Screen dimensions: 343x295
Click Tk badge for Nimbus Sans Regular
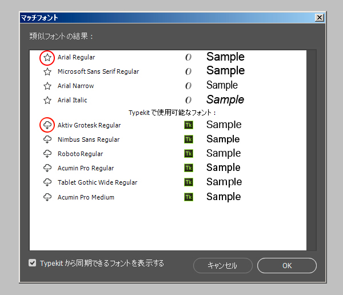[x=189, y=139]
